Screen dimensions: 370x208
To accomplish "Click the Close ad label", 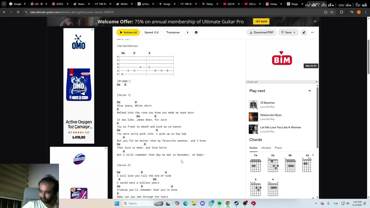I will (252, 82).
